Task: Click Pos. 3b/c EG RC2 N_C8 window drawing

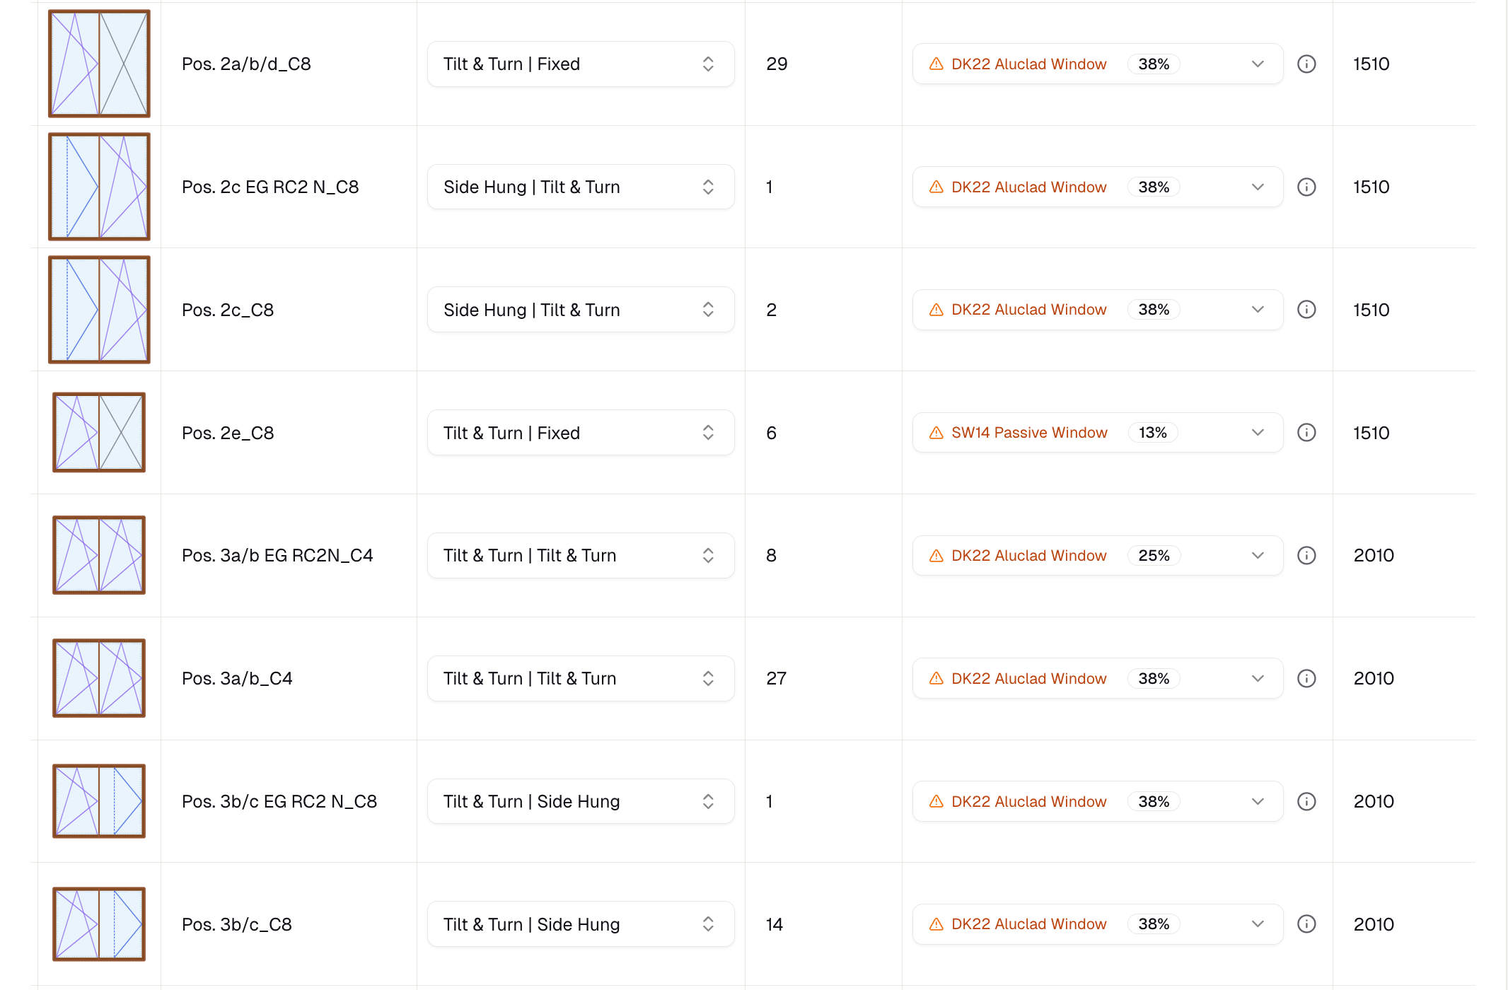Action: point(99,801)
